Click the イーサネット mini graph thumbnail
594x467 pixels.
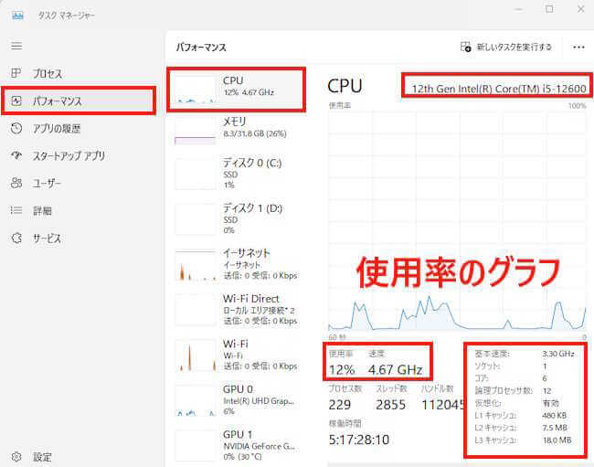(x=195, y=266)
